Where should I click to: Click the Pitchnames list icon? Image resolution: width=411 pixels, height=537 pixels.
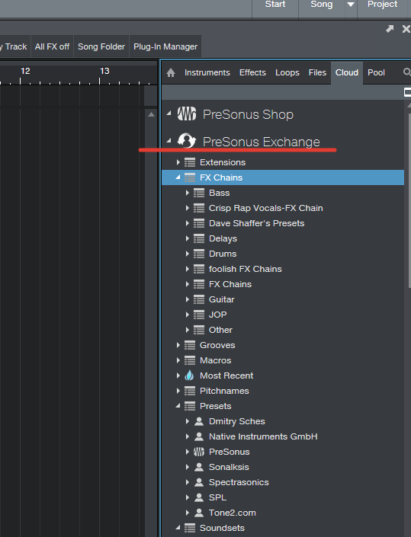pyautogui.click(x=190, y=391)
